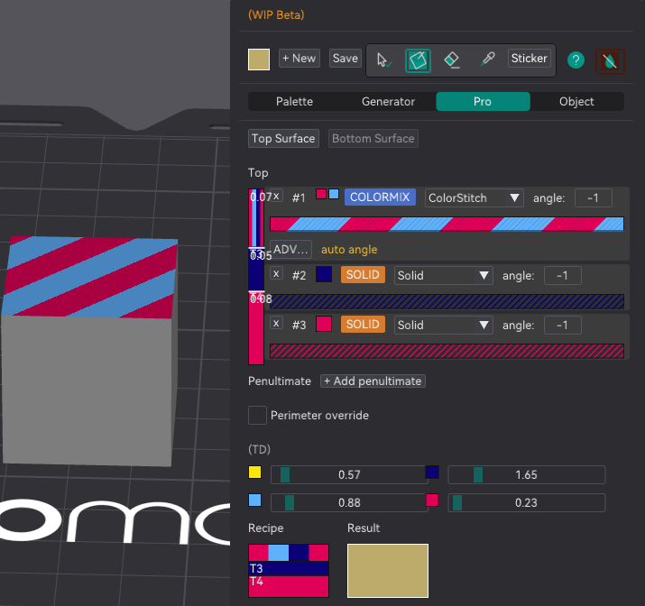Edit the angle field of layer #2
645x606 pixels.
coord(563,275)
